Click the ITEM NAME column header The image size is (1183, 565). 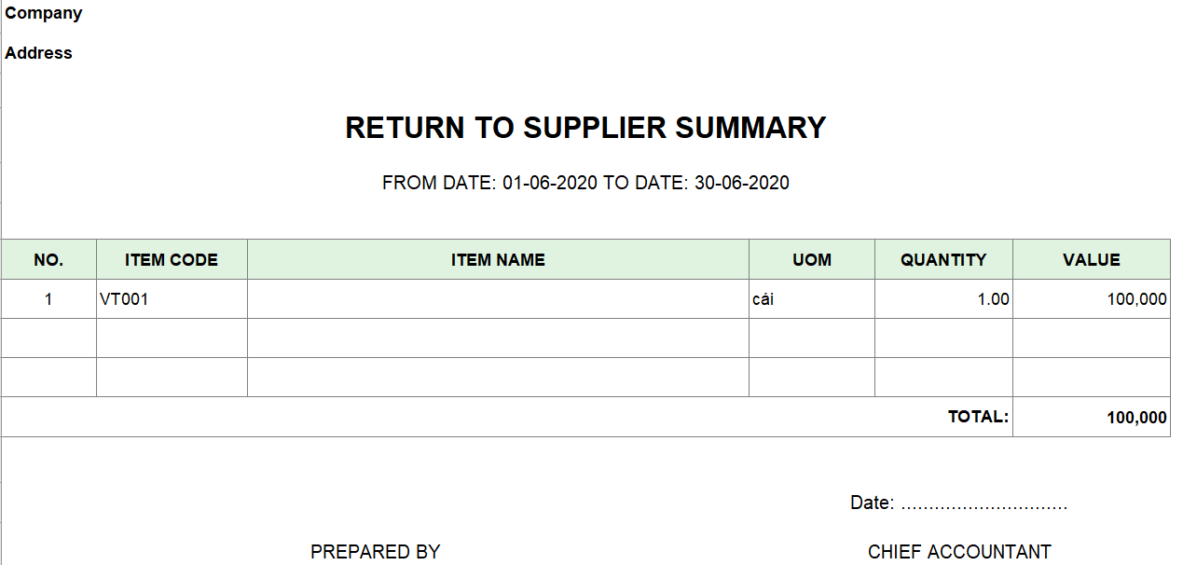click(498, 260)
